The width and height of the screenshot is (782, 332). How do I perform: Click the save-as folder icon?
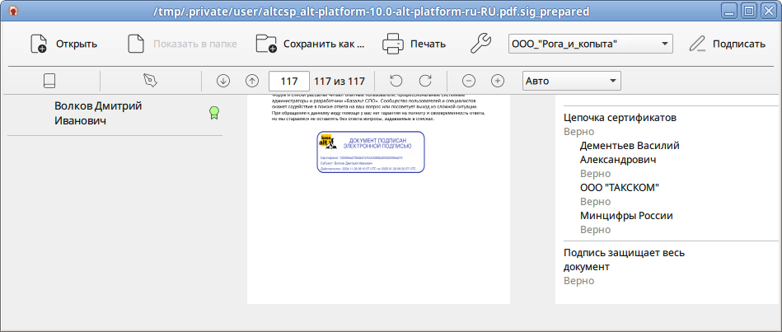click(266, 44)
